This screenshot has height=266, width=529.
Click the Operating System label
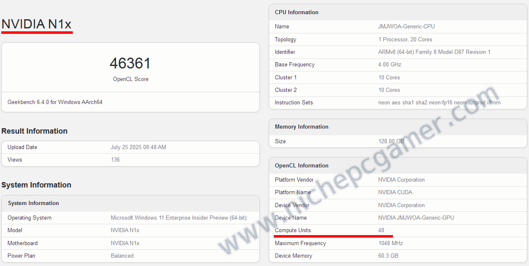29,218
